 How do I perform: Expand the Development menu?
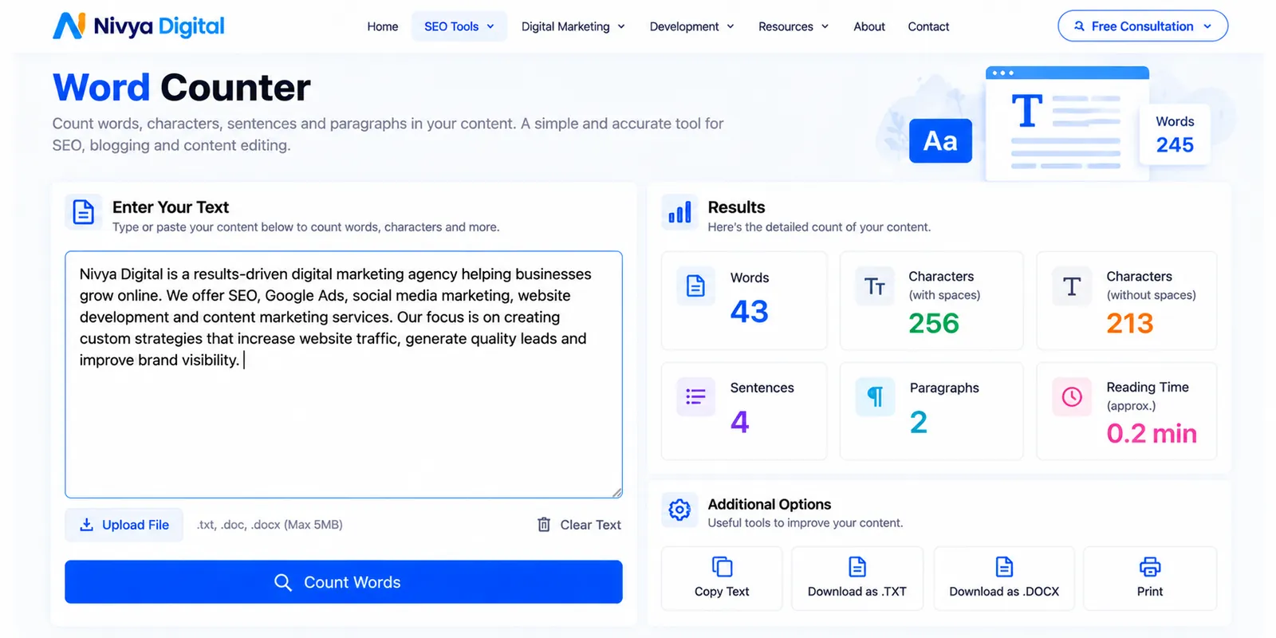tap(692, 26)
